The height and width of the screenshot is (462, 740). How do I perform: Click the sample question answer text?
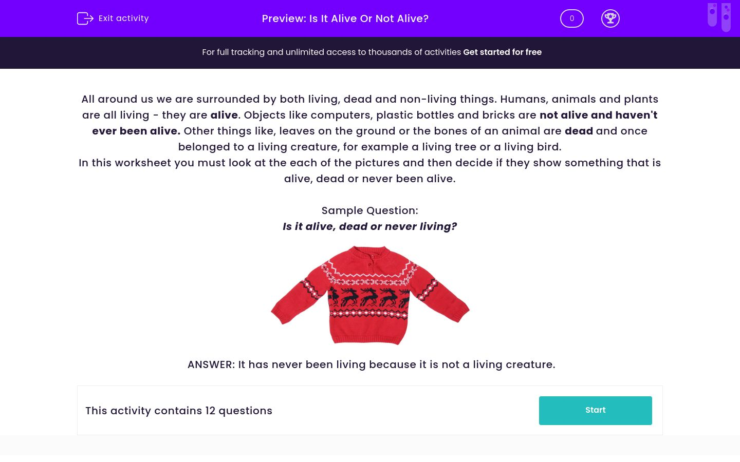click(371, 364)
